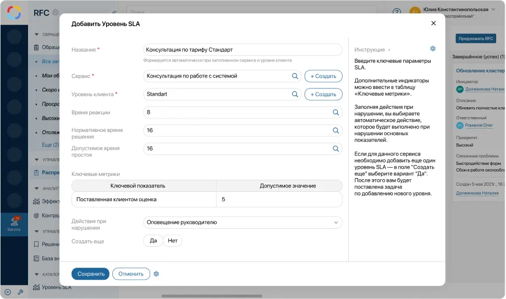Open Все заявки sidebar item

click(x=51, y=61)
